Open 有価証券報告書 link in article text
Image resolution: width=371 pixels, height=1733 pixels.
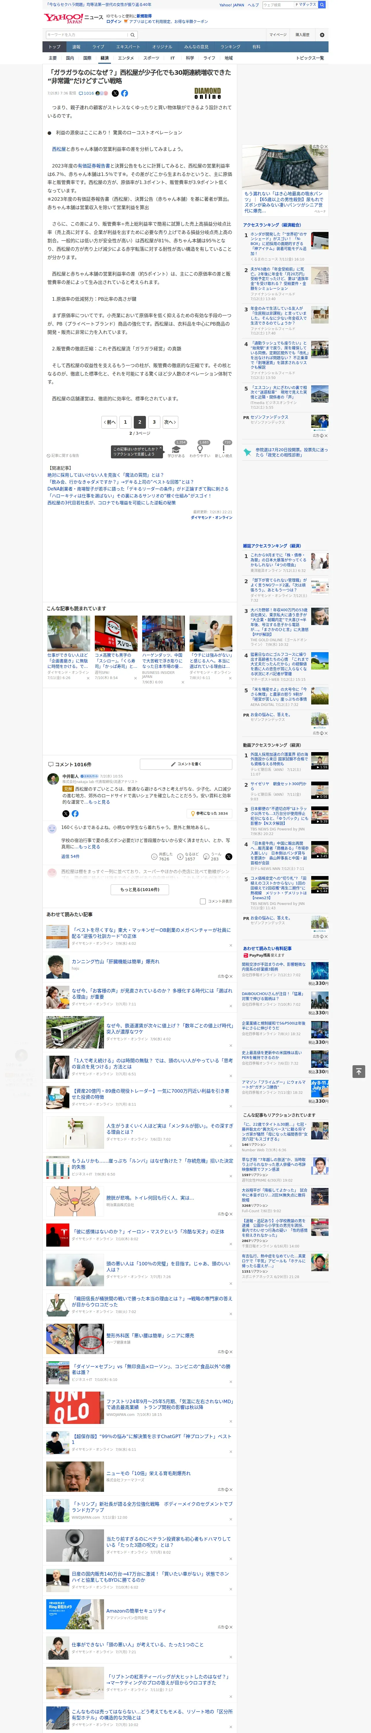94,166
